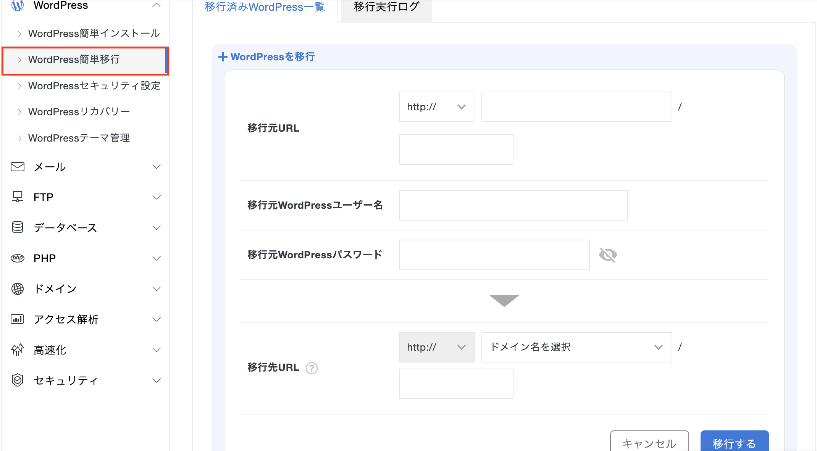Click the PHP logo icon

click(18, 258)
